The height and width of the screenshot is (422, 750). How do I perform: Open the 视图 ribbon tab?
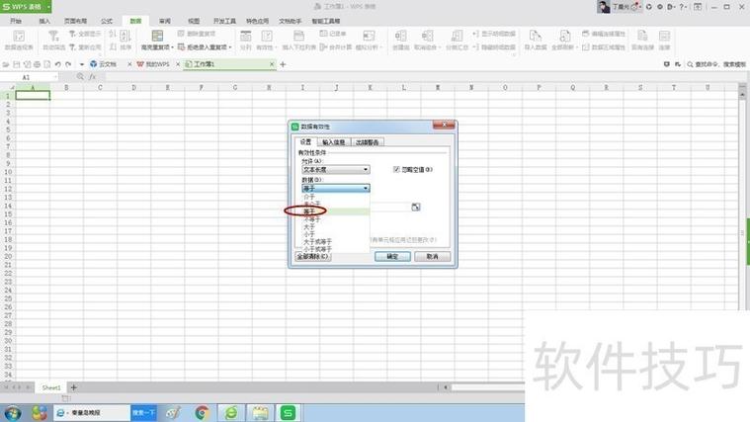click(x=194, y=21)
